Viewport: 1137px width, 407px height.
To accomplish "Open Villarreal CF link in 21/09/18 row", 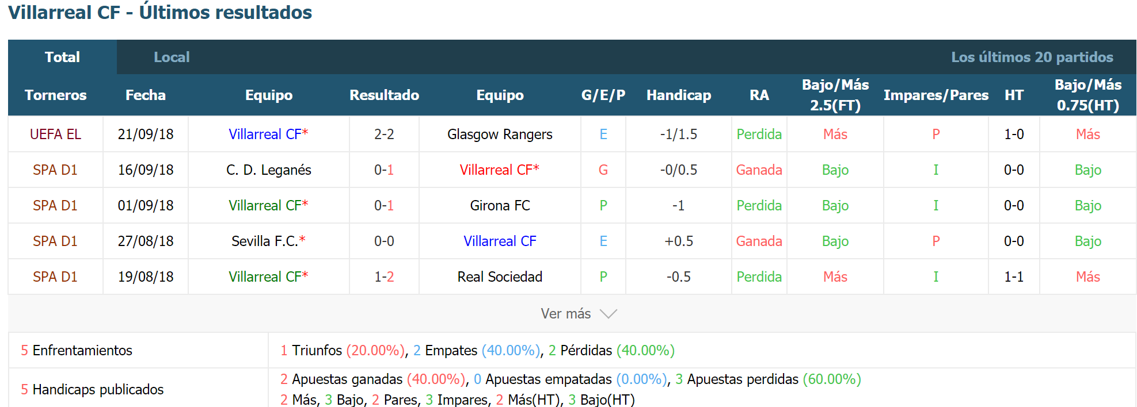I will click(268, 134).
